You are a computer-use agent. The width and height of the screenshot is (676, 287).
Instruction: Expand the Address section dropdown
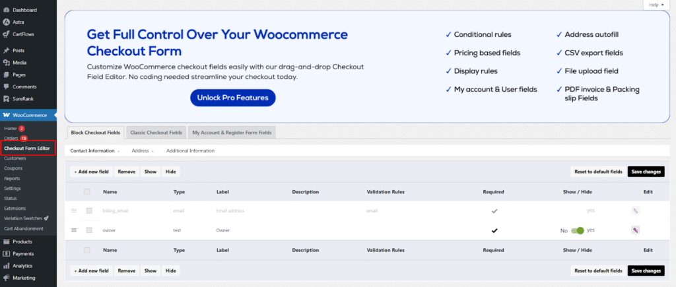[x=143, y=151]
